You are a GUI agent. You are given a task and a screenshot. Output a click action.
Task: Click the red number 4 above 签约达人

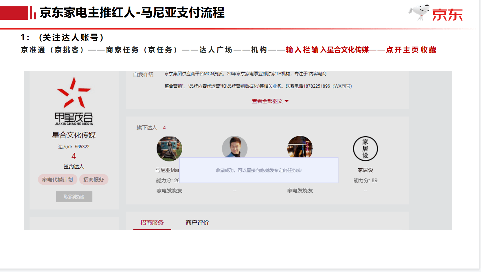(74, 156)
